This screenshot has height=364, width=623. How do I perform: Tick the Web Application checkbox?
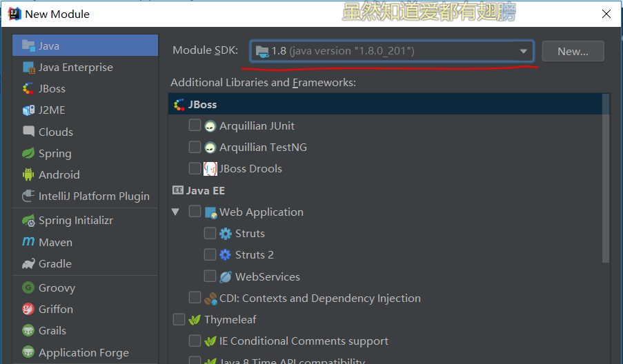195,211
